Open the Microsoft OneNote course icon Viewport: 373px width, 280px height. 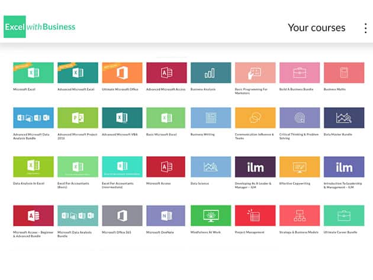pyautogui.click(x=166, y=215)
